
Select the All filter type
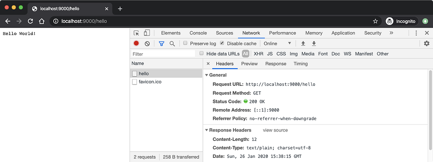(246, 54)
